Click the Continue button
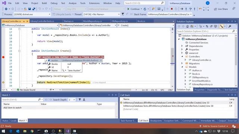The image size is (239, 134). coord(133,9)
